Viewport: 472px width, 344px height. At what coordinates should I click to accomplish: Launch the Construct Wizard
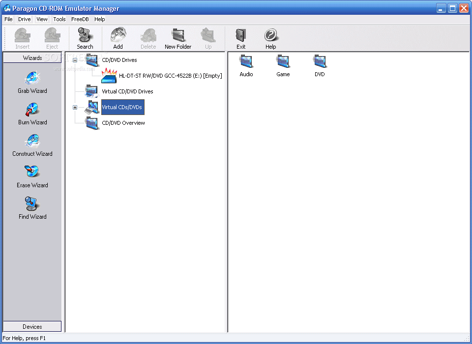[32, 141]
